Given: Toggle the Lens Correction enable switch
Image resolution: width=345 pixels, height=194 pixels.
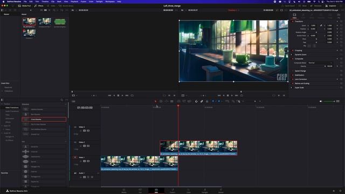Looking at the screenshot, I should pos(293,79).
